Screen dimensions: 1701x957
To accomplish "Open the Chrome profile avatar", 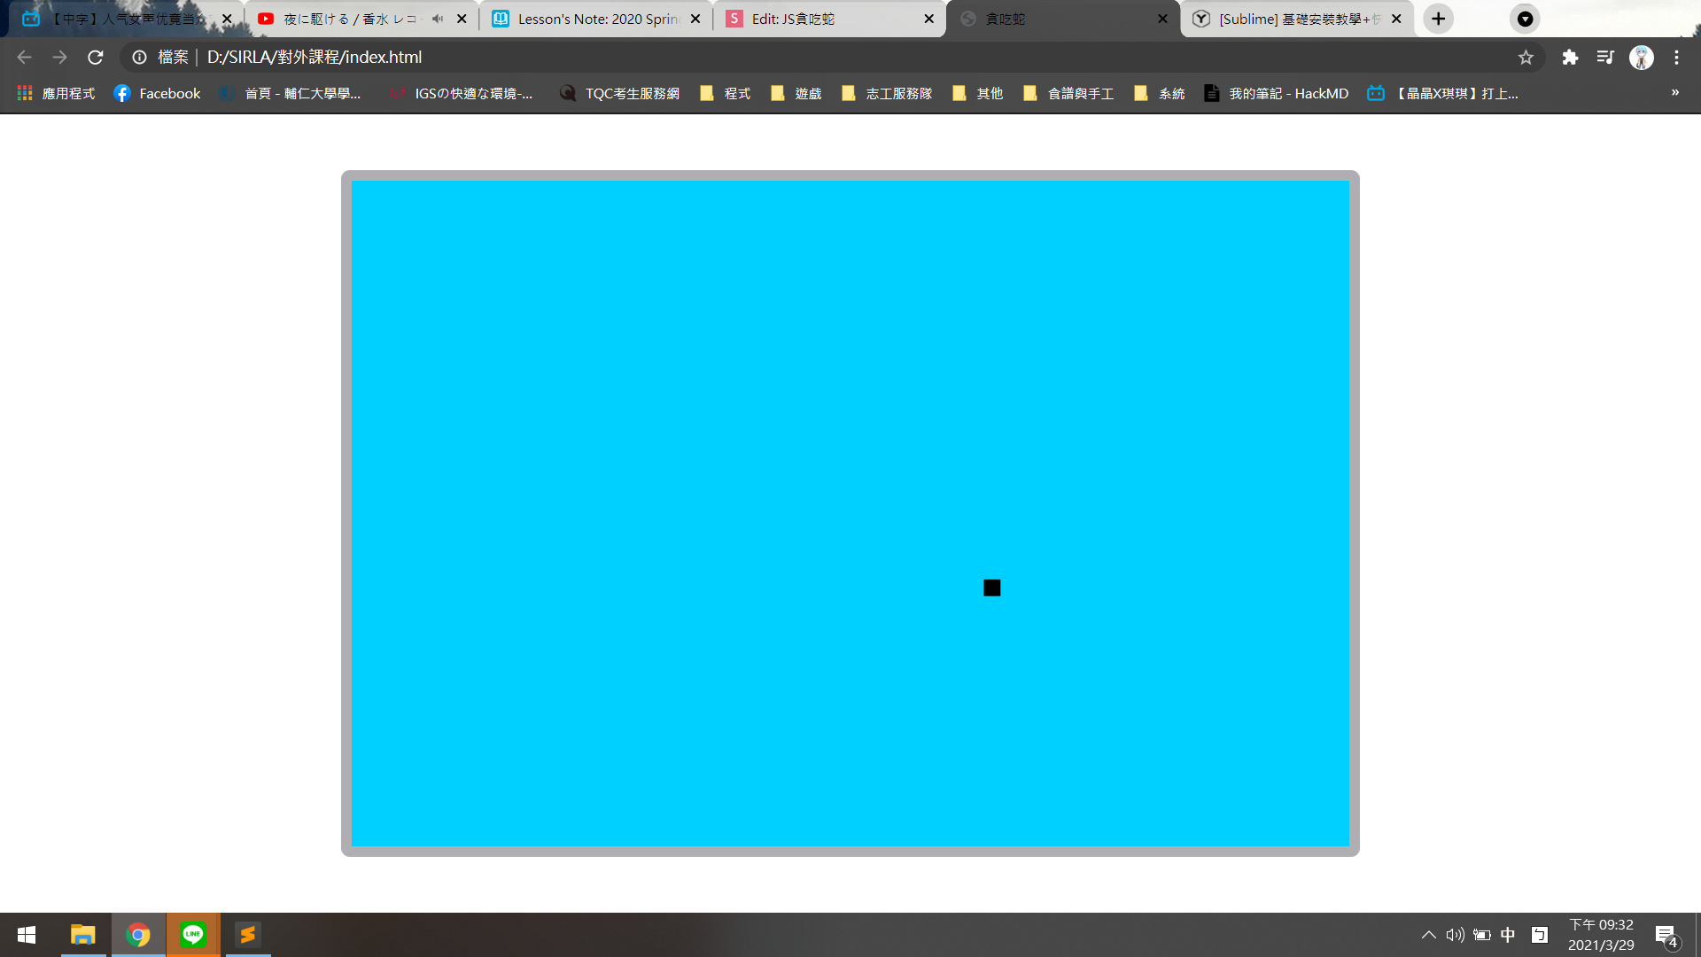I will click(1642, 58).
